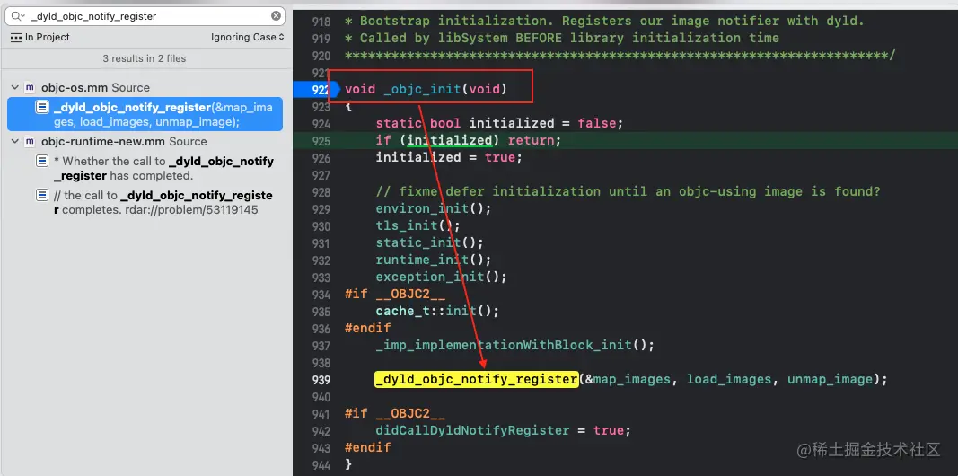Image resolution: width=958 pixels, height=476 pixels.
Task: Click result icon beside '// the call to'
Action: (x=41, y=196)
